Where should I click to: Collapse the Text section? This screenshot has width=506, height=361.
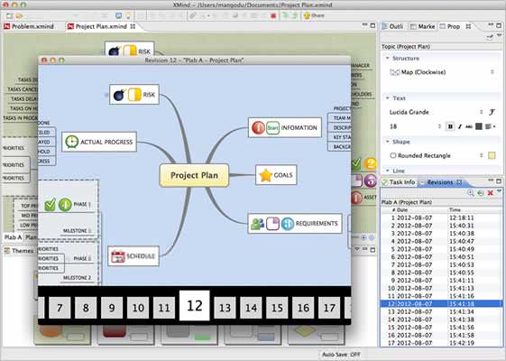[x=388, y=98]
